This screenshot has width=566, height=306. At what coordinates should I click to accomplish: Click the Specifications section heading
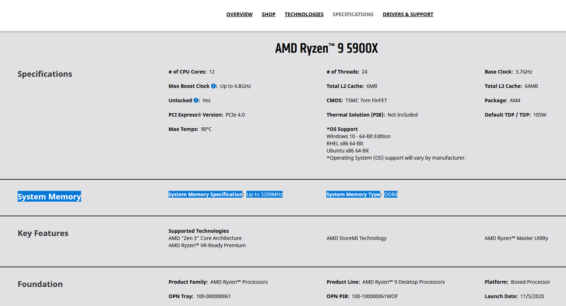coord(45,74)
